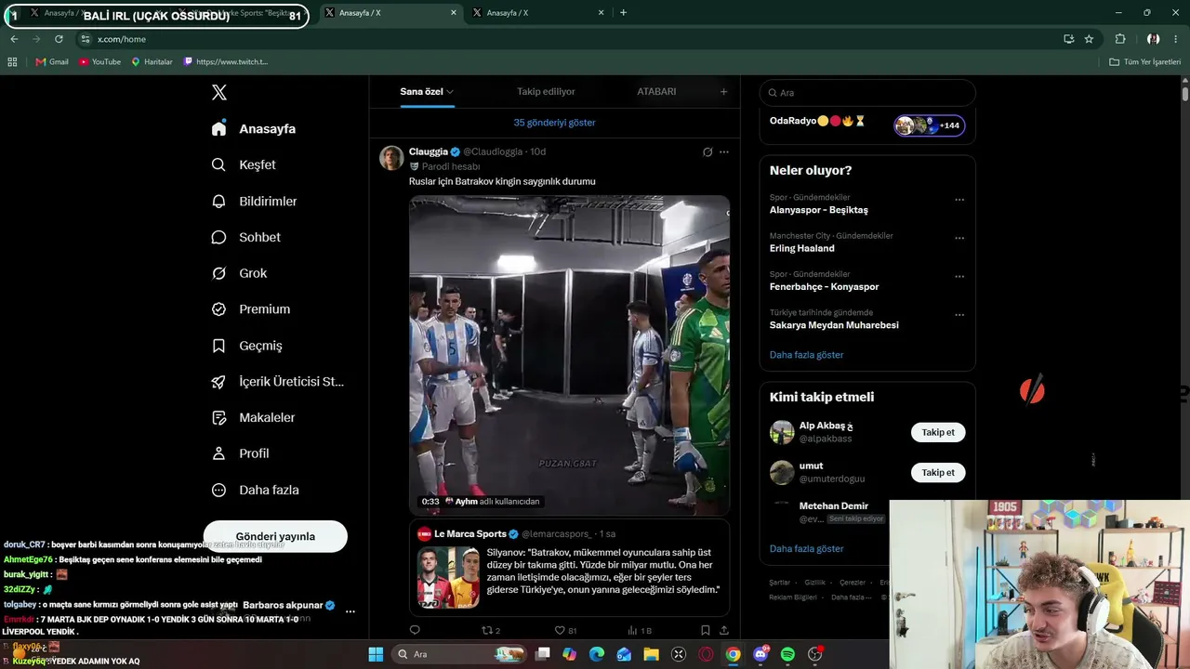Go to Anasayfa in the sidebar
Image resolution: width=1190 pixels, height=669 pixels.
point(254,129)
